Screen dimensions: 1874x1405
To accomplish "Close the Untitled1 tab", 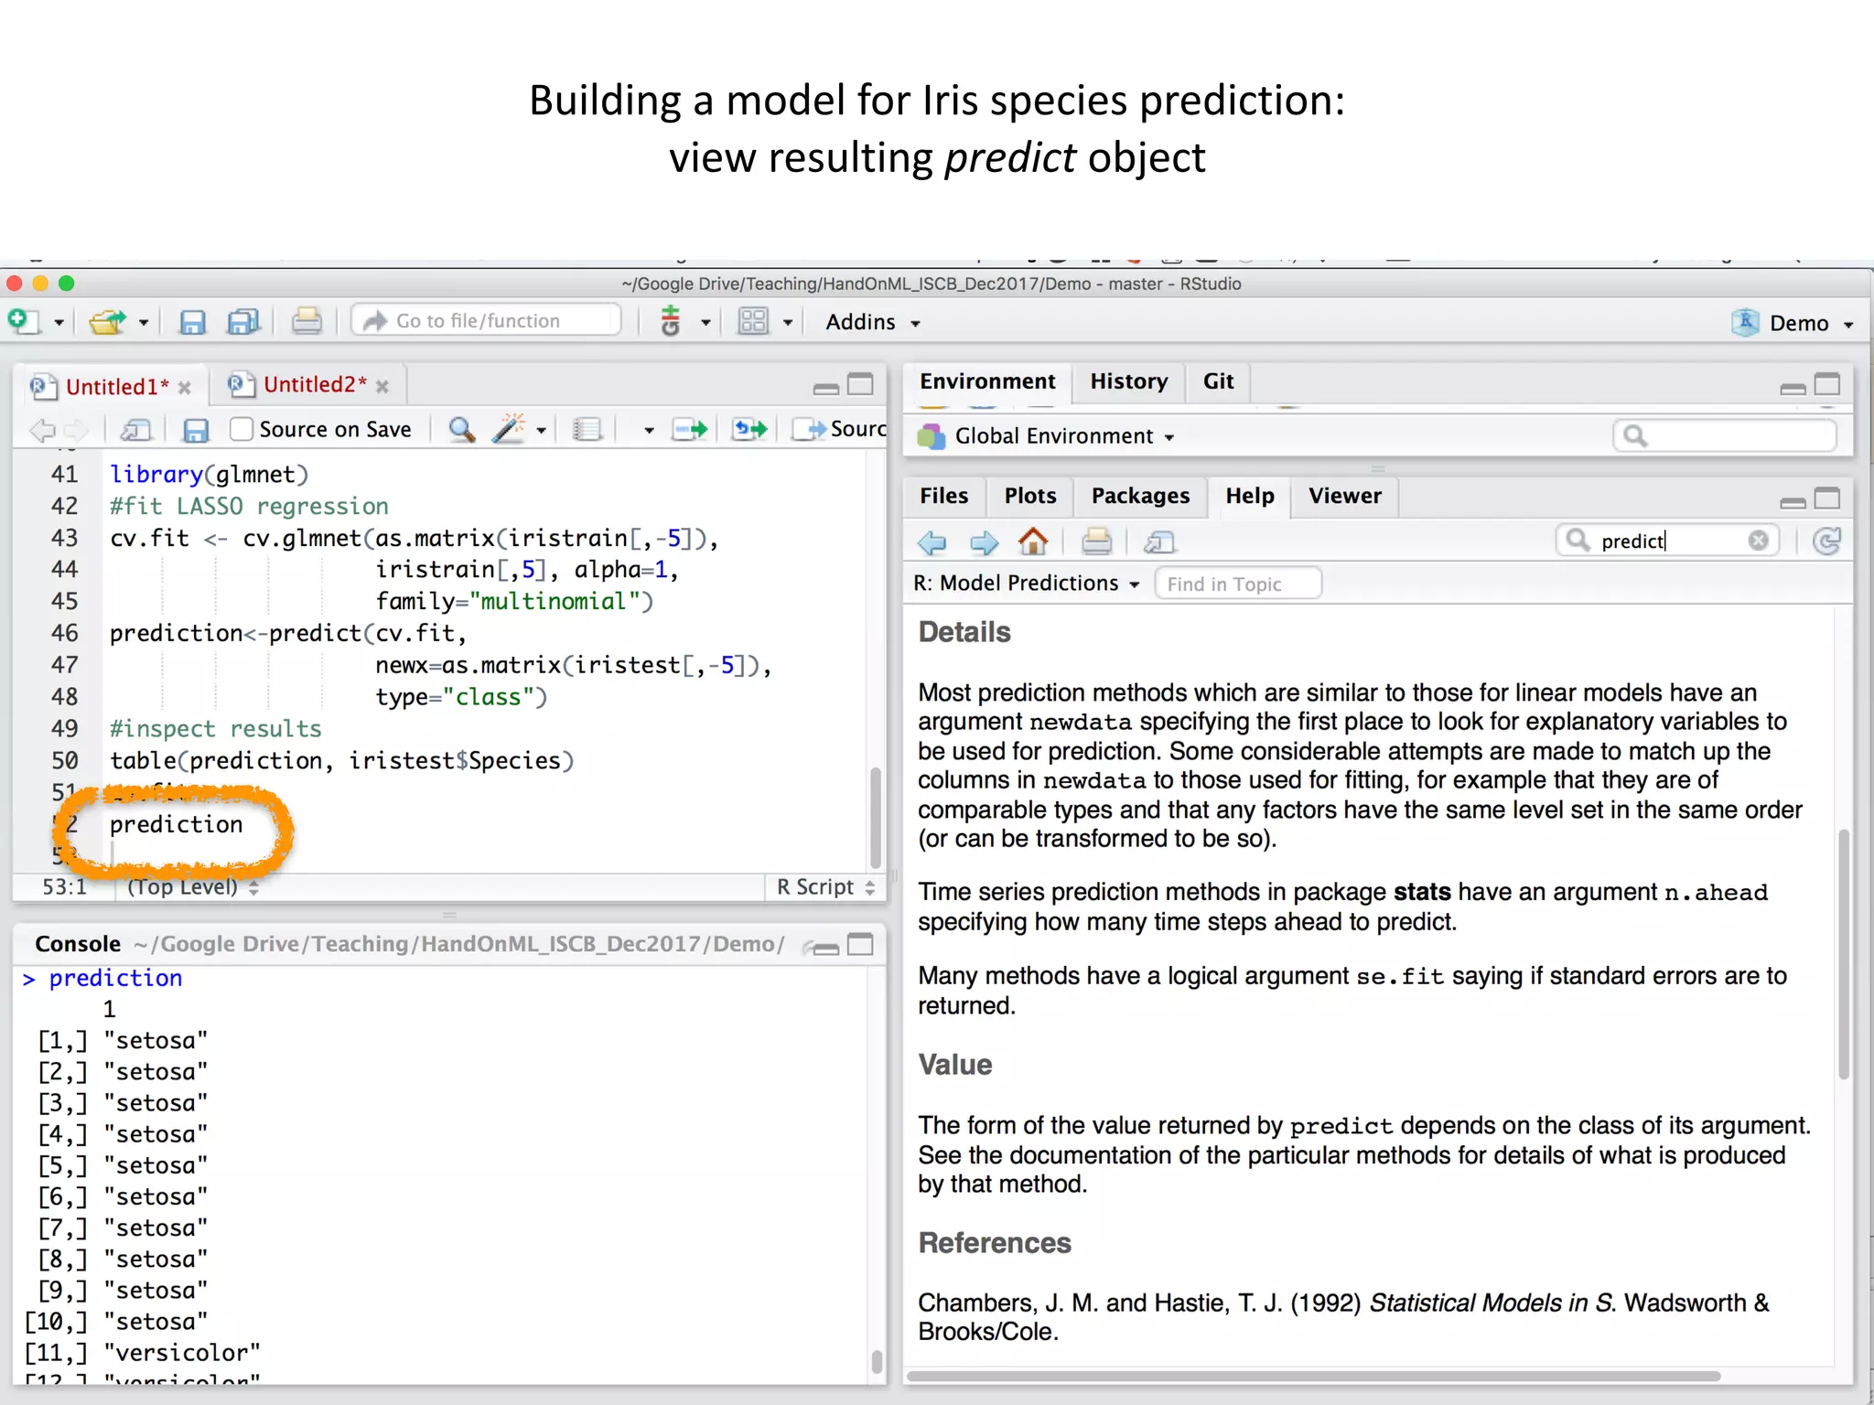I will click(185, 388).
